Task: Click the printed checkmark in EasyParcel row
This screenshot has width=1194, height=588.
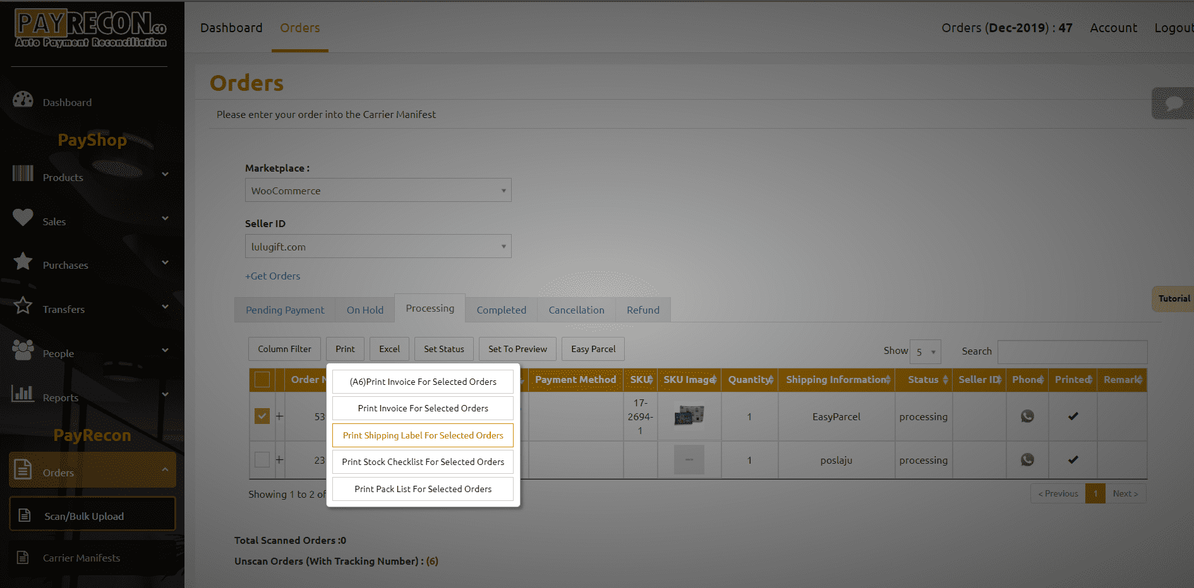Action: tap(1073, 416)
